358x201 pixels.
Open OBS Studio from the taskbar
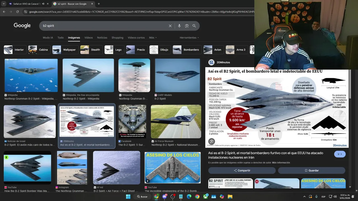[x=173, y=197]
